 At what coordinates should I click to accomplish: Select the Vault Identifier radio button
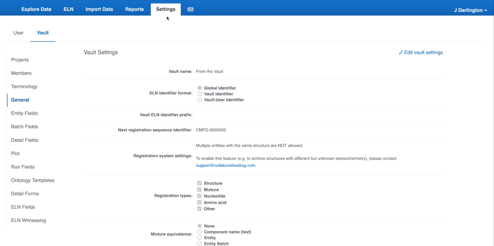(x=200, y=94)
